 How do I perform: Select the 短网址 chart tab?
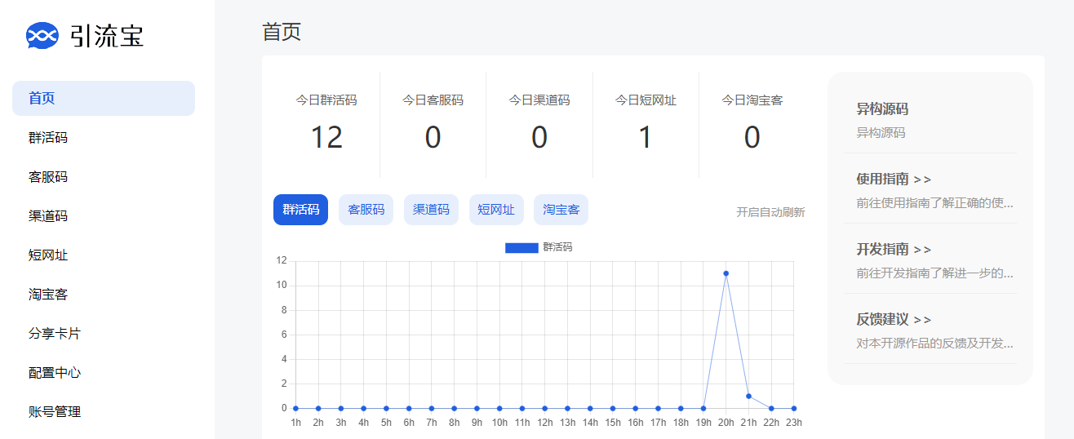496,210
